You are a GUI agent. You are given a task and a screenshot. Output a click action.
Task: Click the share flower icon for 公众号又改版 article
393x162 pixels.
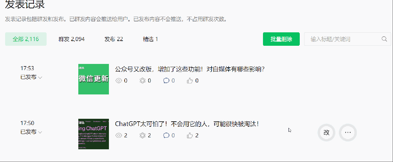click(x=142, y=81)
